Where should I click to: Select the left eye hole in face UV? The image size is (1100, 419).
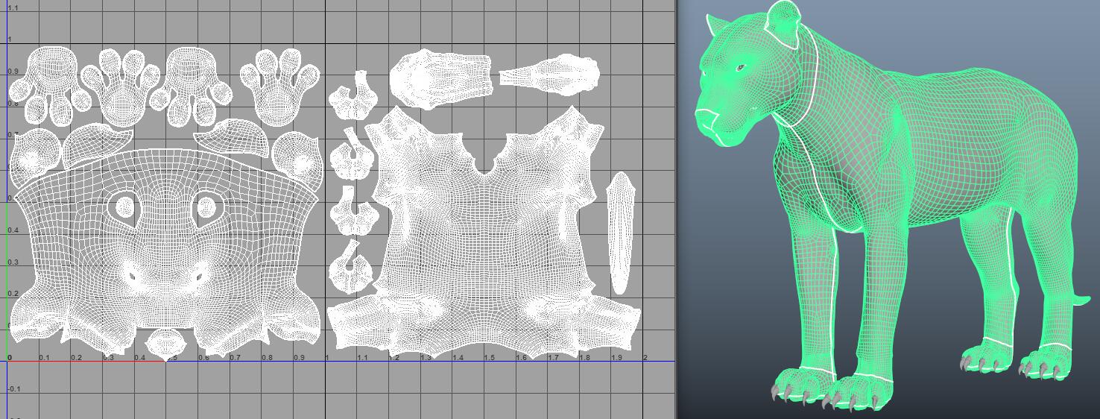(x=122, y=208)
